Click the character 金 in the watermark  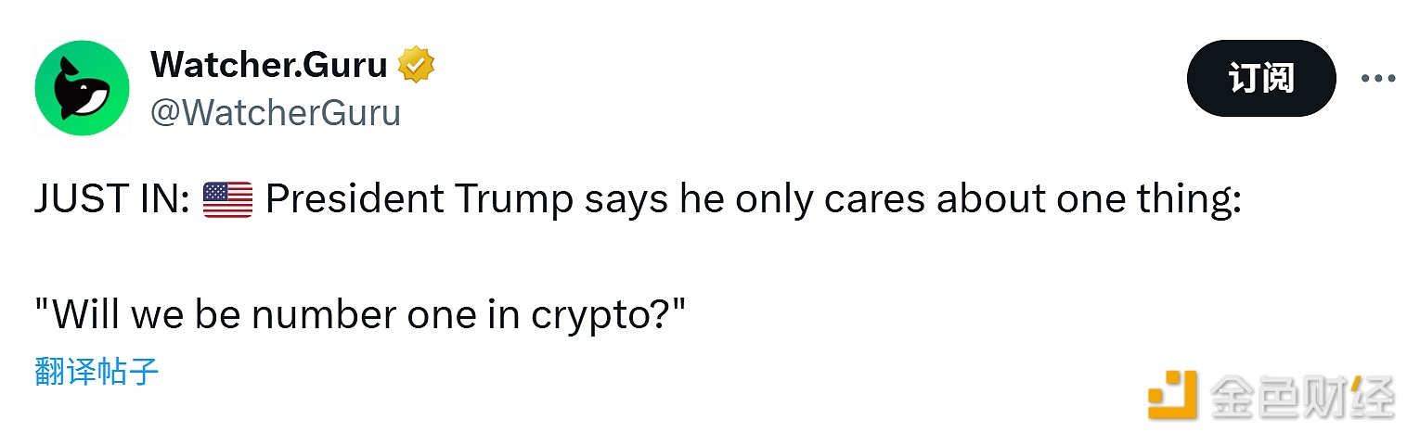tap(1233, 397)
